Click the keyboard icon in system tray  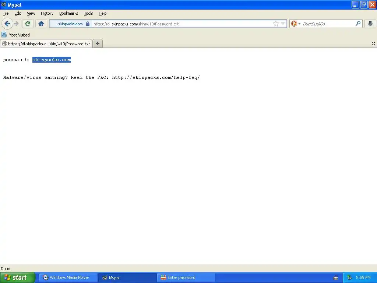pos(336,278)
